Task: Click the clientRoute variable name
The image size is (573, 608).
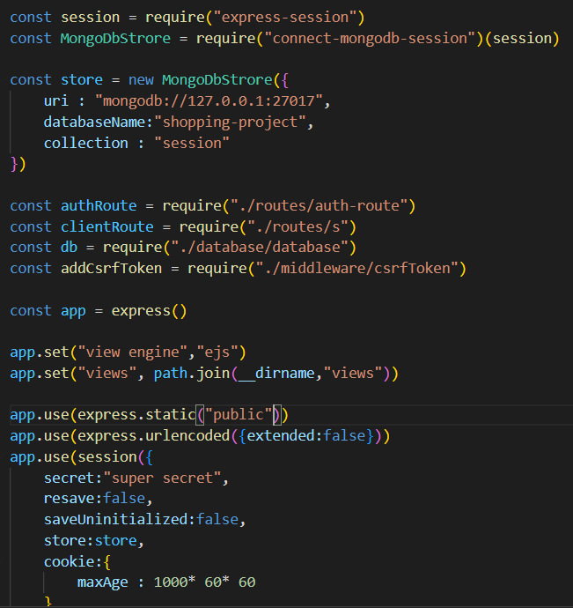Action: 107,226
